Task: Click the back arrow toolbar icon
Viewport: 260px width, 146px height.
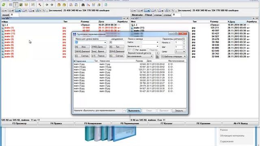Action: (x=47, y=5)
